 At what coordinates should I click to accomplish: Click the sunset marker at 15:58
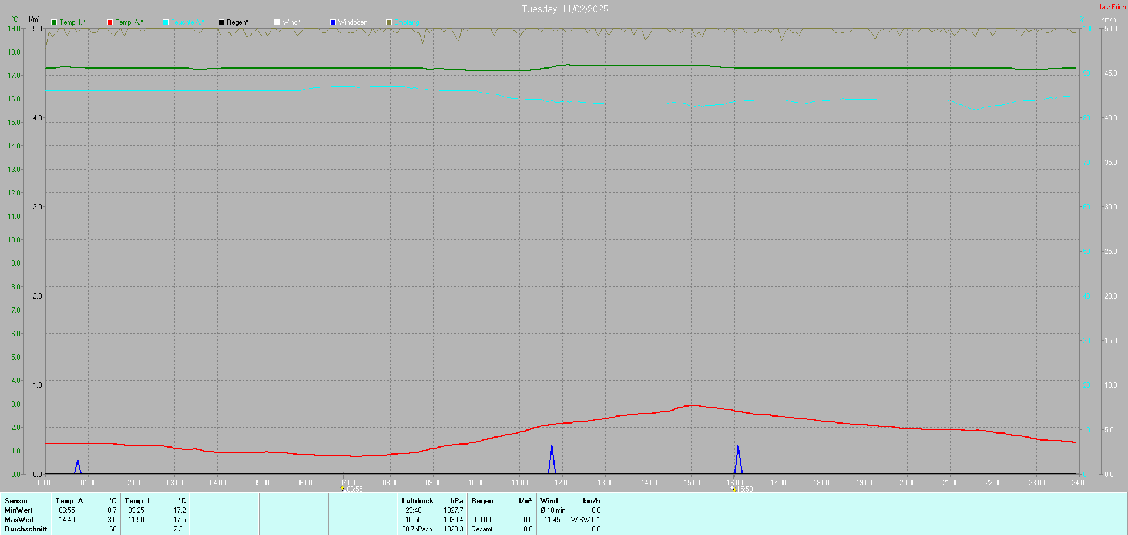tap(733, 489)
